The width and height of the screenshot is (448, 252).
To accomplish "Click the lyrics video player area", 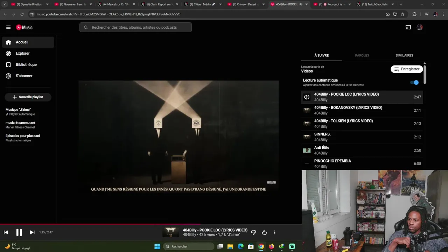I will pos(178,137).
